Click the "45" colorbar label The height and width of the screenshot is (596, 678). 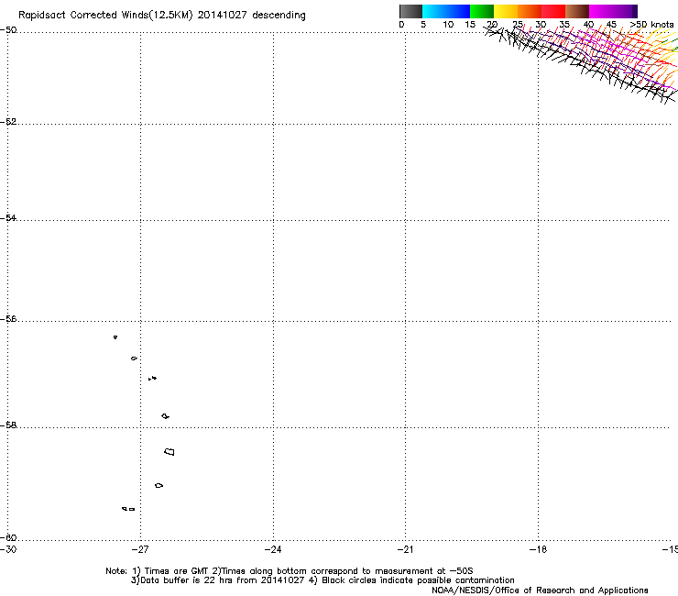[x=611, y=25]
